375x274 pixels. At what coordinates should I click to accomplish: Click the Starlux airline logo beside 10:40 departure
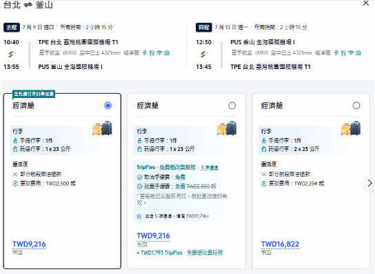11,54
